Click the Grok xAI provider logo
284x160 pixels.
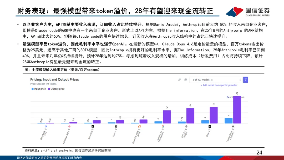pos(210,126)
